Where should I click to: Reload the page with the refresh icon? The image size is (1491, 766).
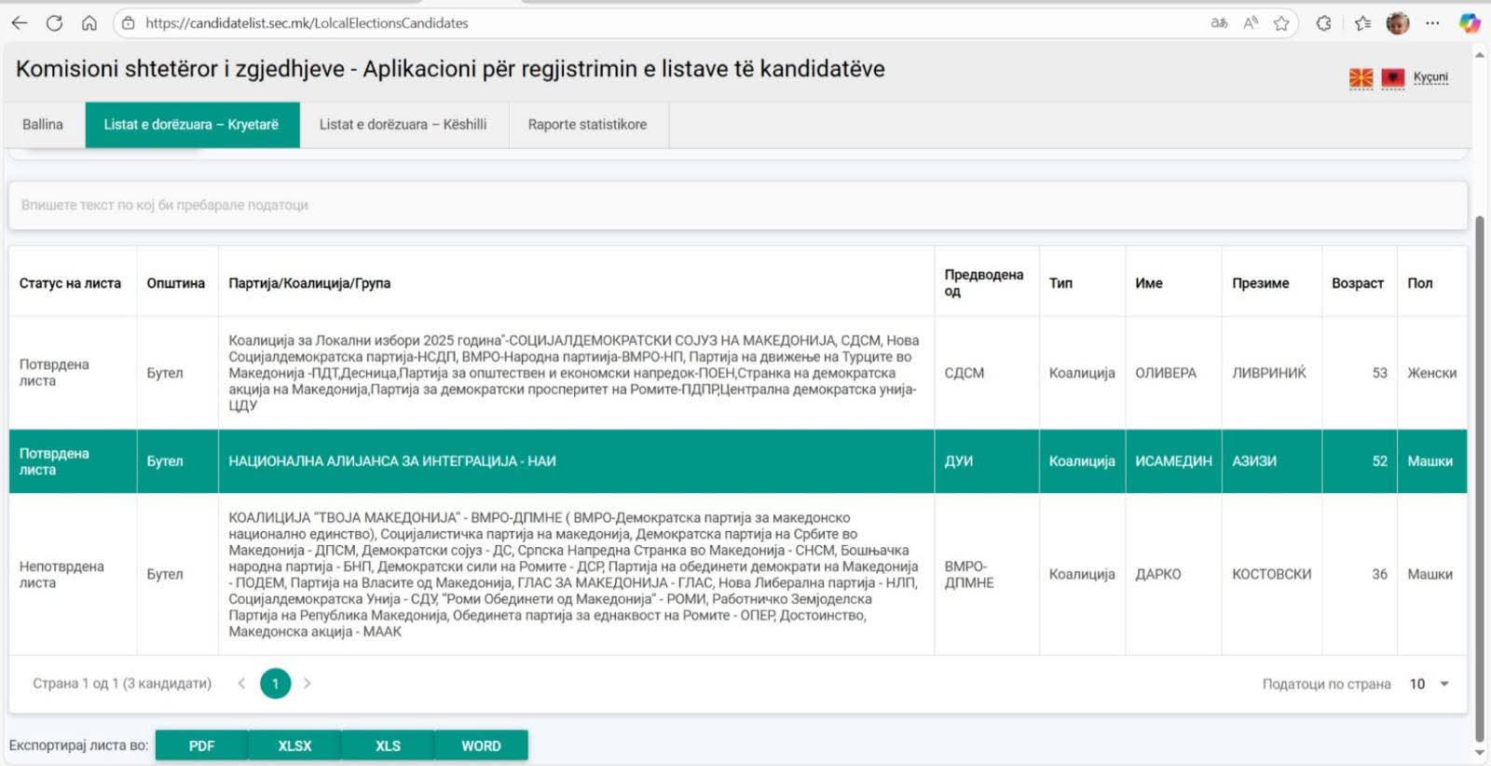coord(54,23)
